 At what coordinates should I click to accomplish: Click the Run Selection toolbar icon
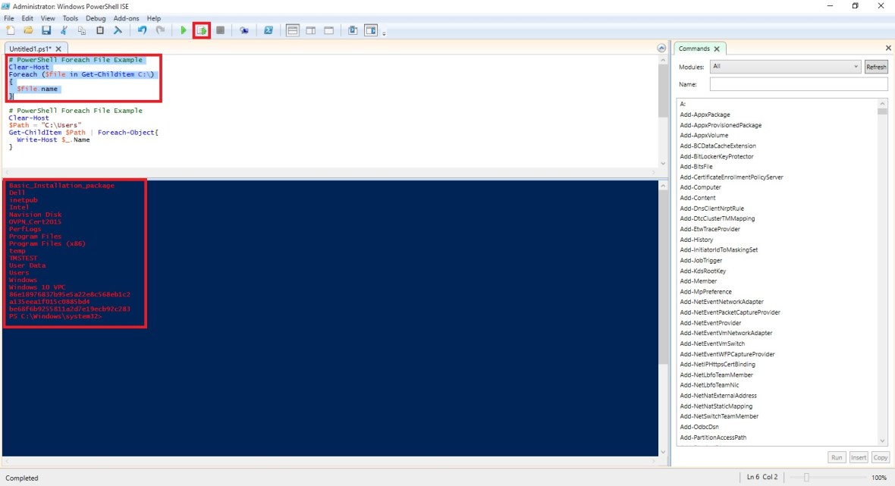(x=202, y=30)
